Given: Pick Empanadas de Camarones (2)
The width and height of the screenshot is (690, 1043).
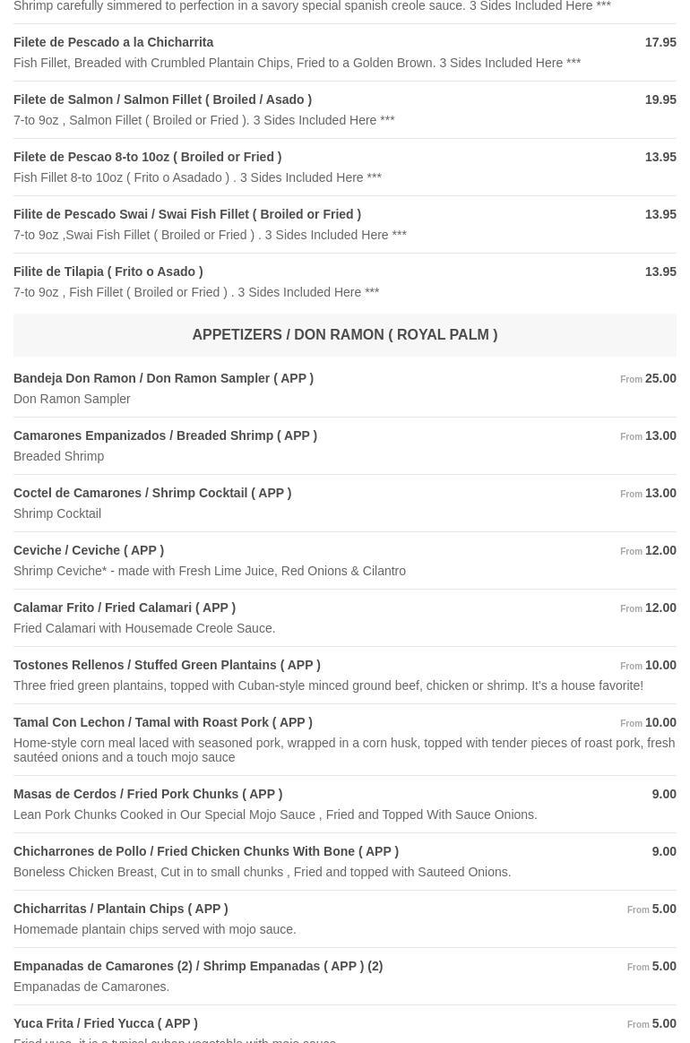Looking at the screenshot, I should (x=197, y=966).
